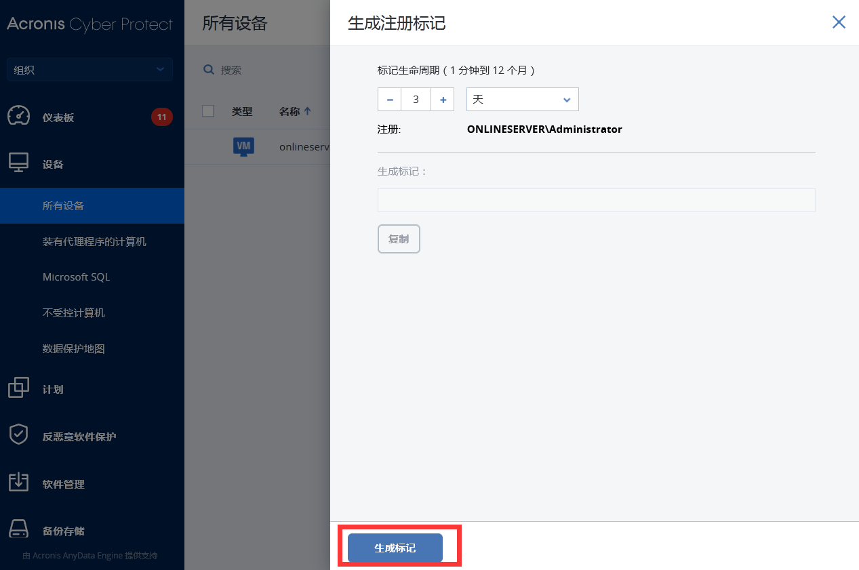
Task: Click the Plans overlapping squares icon
Action: point(18,388)
